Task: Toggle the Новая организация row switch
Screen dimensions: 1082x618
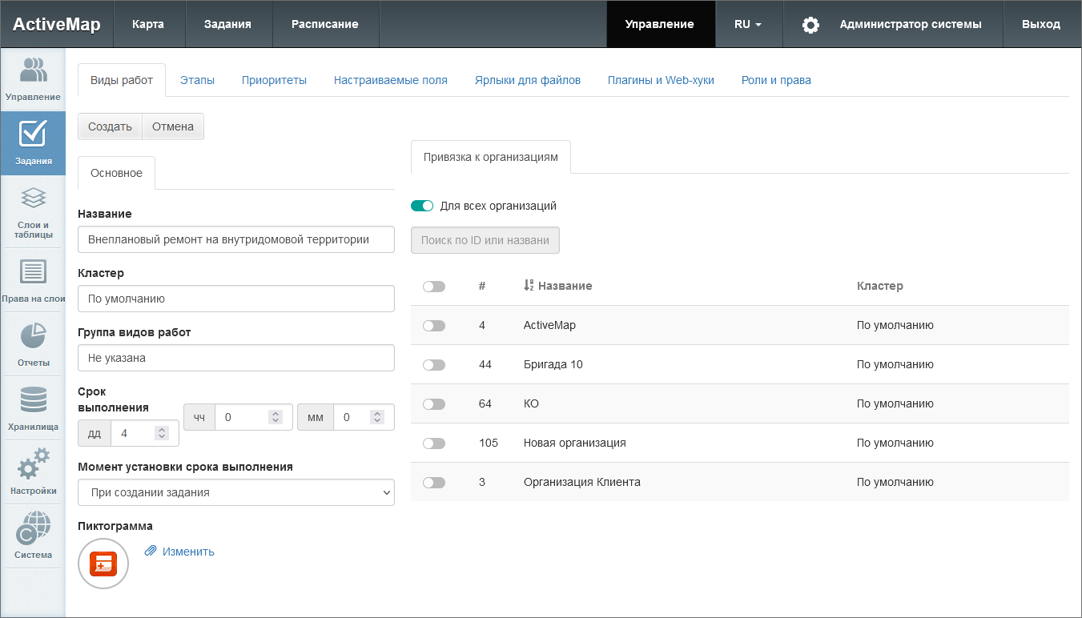Action: pyautogui.click(x=433, y=443)
